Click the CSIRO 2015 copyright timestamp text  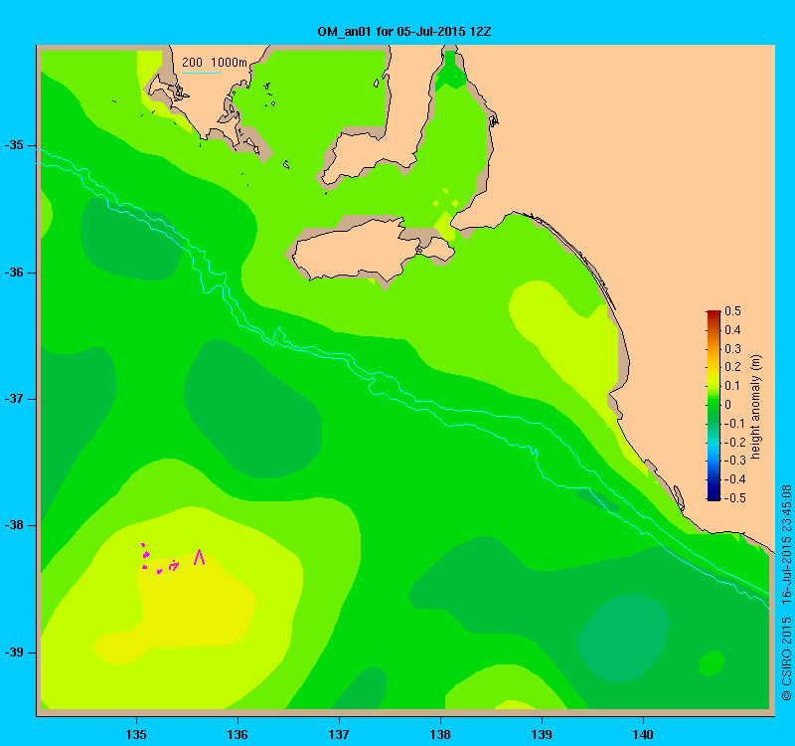tap(786, 593)
